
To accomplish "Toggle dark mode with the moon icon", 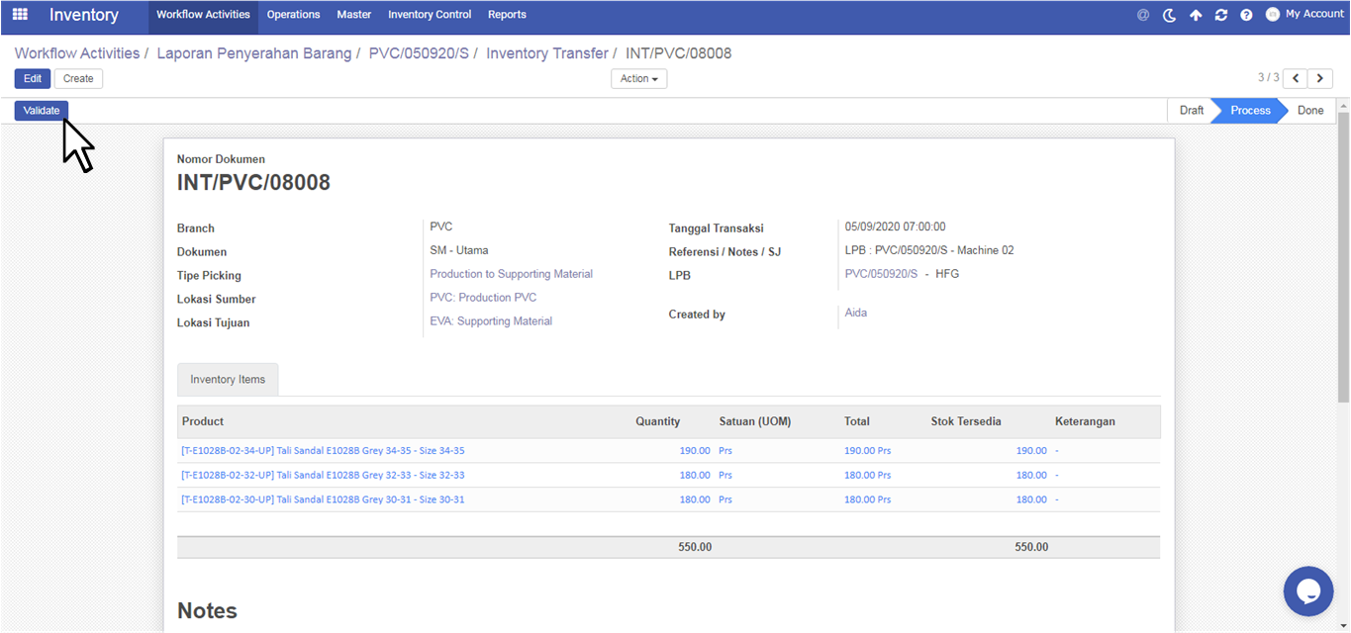I will click(x=1170, y=15).
